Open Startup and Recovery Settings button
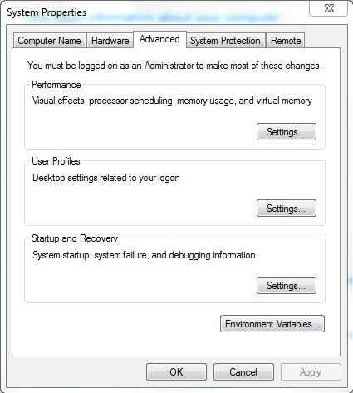The width and height of the screenshot is (353, 393). [287, 286]
